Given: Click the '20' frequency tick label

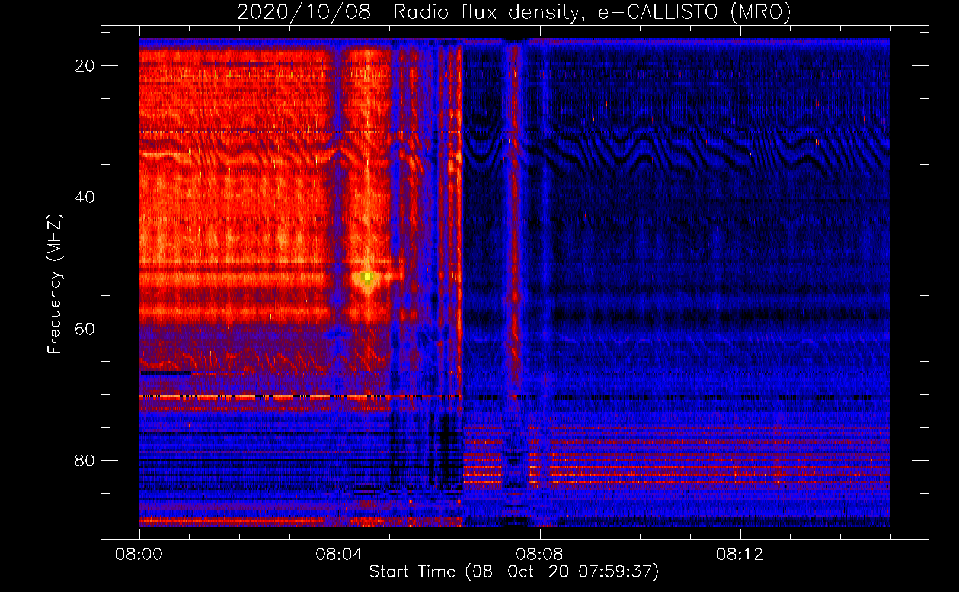Looking at the screenshot, I should [85, 66].
